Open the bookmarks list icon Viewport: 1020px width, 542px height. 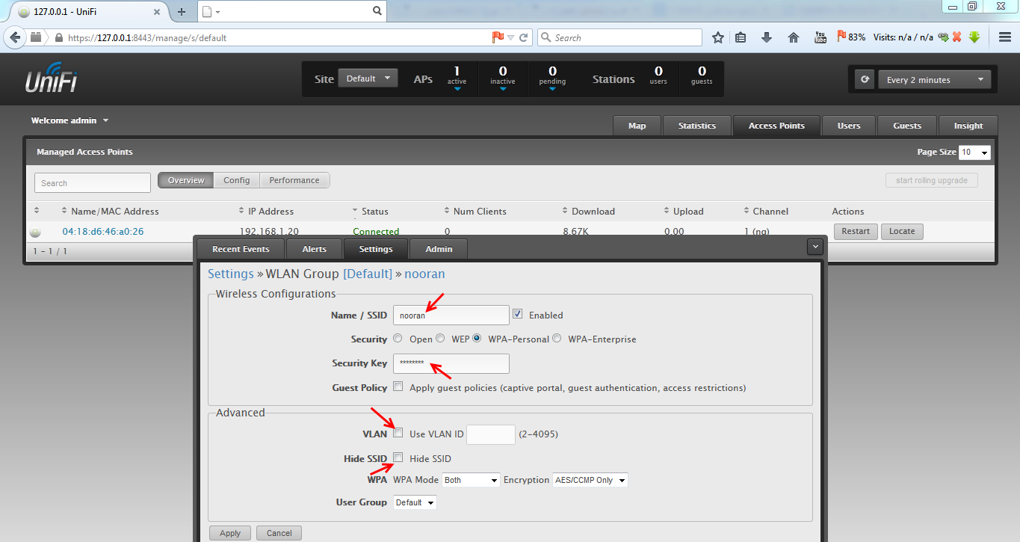pos(741,37)
